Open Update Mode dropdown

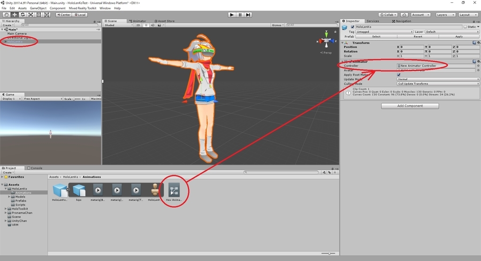(x=438, y=79)
